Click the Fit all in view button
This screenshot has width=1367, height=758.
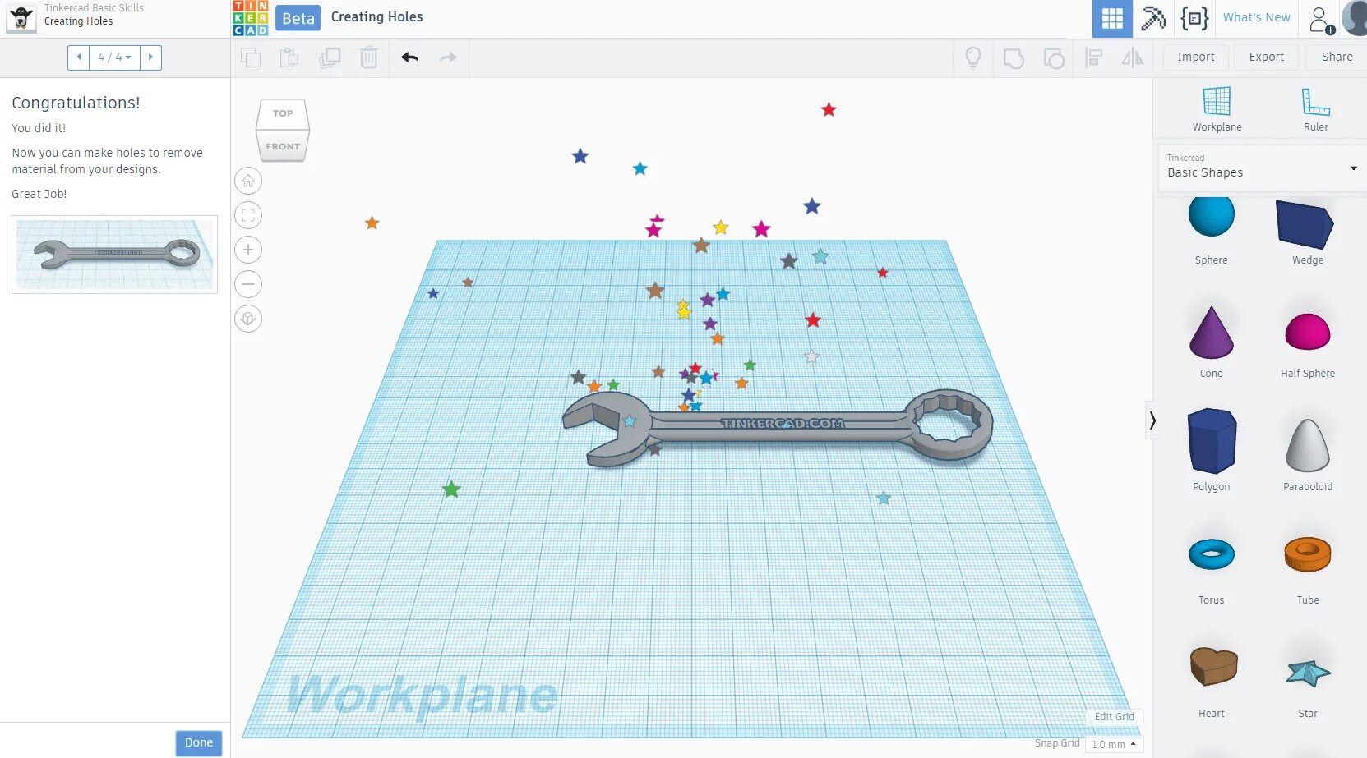[x=248, y=215]
